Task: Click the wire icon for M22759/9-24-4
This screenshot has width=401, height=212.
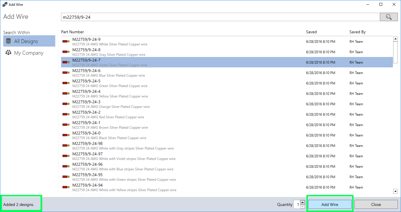Action: 66,94
